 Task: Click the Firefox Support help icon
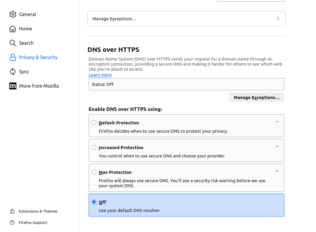[x=12, y=222]
